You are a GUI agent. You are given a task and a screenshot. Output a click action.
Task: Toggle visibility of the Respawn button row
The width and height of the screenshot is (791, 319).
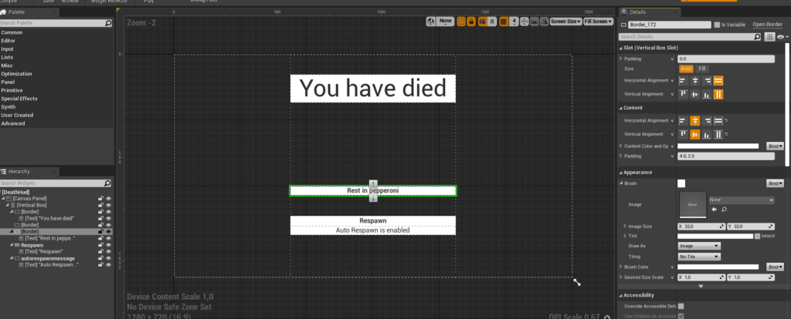click(x=108, y=245)
